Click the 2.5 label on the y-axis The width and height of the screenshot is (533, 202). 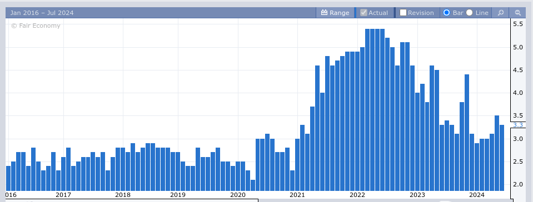[518, 161]
